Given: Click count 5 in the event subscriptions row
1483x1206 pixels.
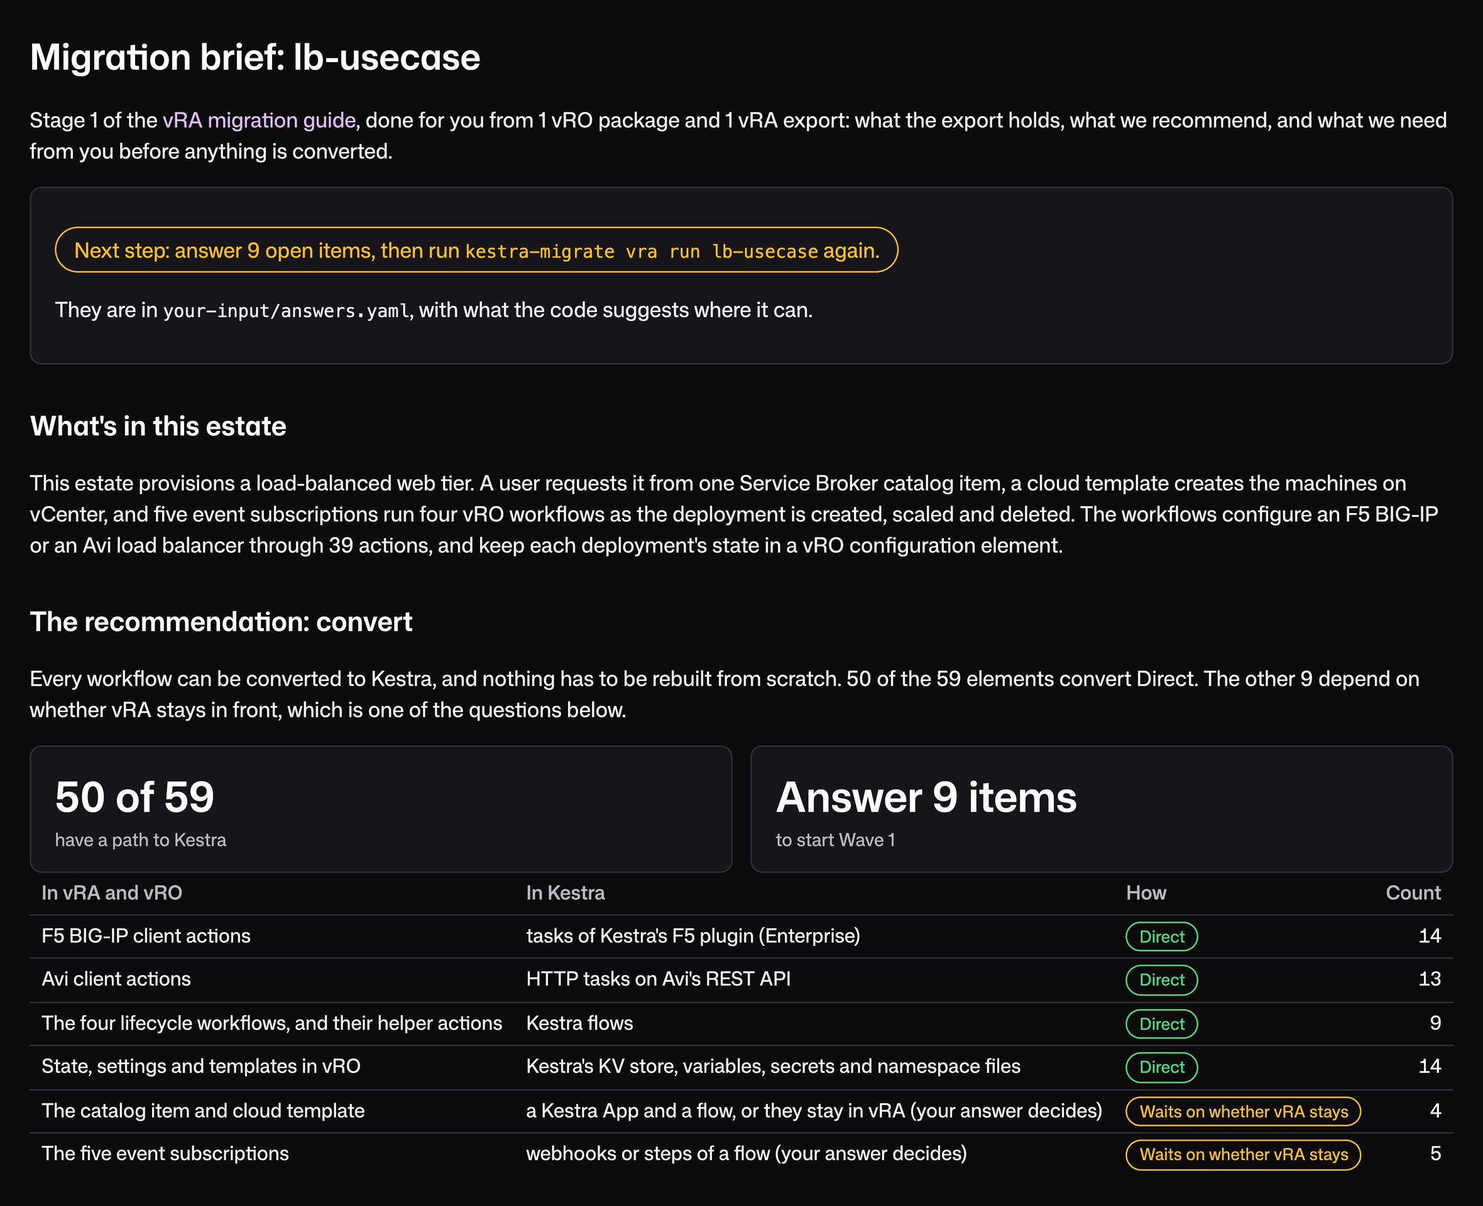Looking at the screenshot, I should pyautogui.click(x=1435, y=1153).
